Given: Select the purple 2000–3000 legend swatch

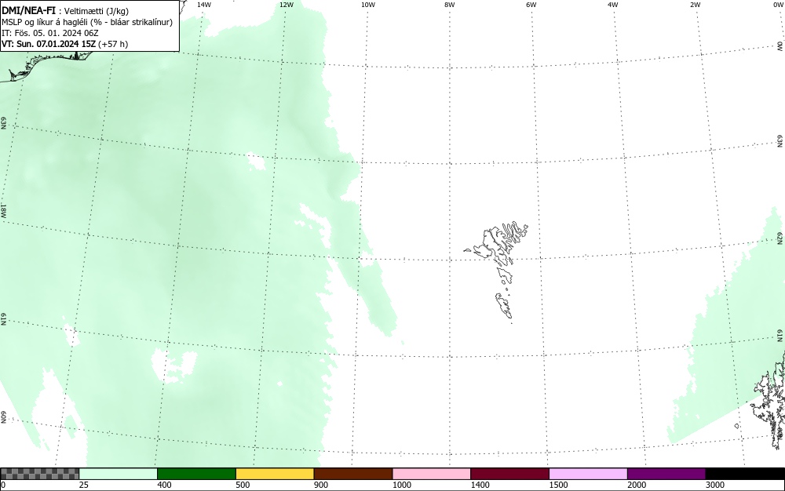Looking at the screenshot, I should click(666, 474).
